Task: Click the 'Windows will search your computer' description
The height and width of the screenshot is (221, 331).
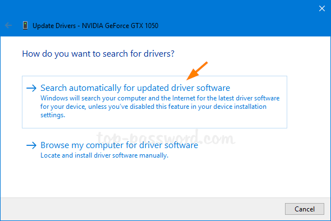Action: tap(160, 107)
